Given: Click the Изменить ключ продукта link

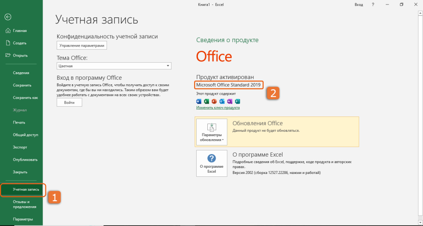Looking at the screenshot, I should pos(218,107).
